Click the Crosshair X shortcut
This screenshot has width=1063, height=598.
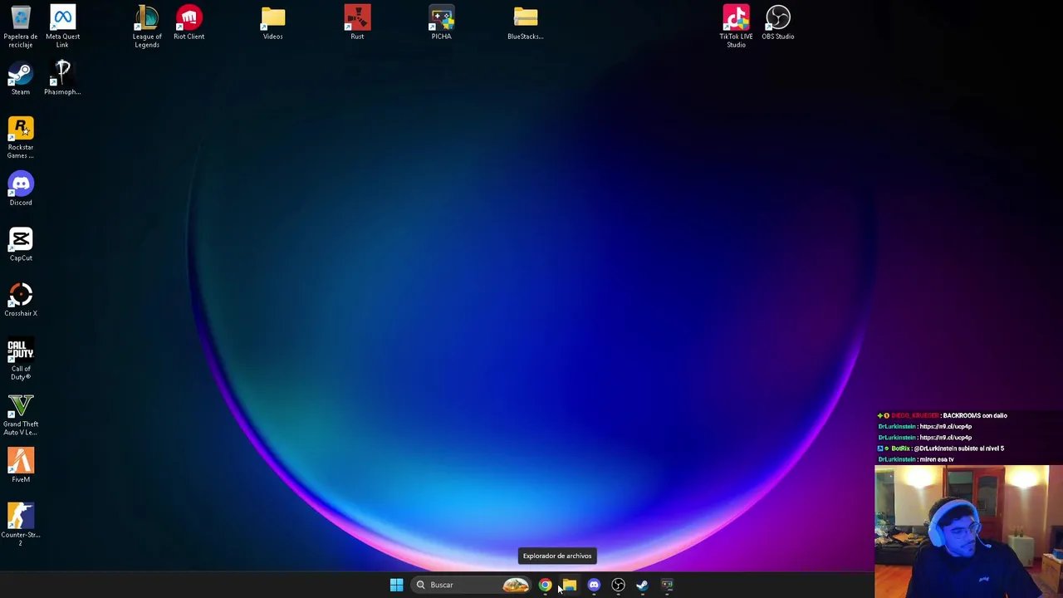click(x=21, y=300)
